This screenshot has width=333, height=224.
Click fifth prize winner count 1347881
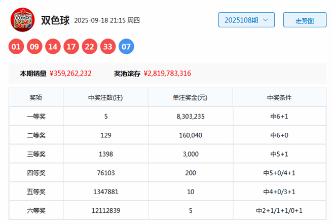106,192
